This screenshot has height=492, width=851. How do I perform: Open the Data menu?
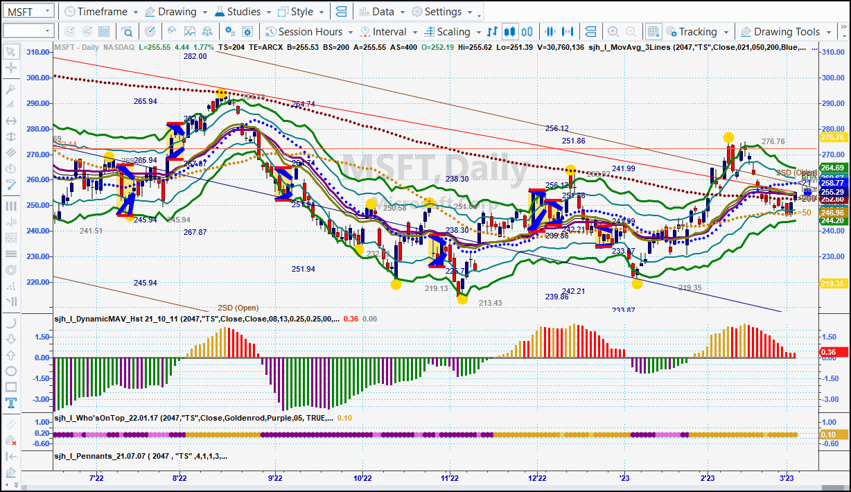pos(383,12)
